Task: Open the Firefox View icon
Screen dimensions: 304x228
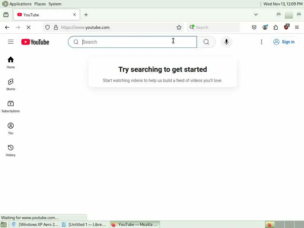Action: coord(6,15)
